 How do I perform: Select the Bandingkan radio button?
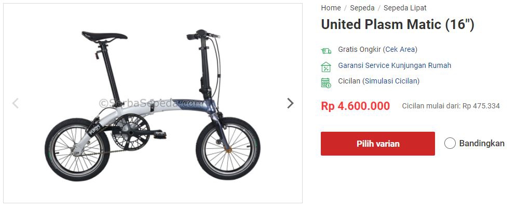[450, 143]
